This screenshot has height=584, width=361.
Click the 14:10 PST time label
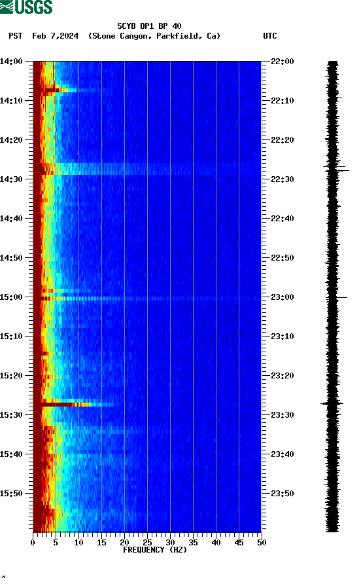click(12, 101)
